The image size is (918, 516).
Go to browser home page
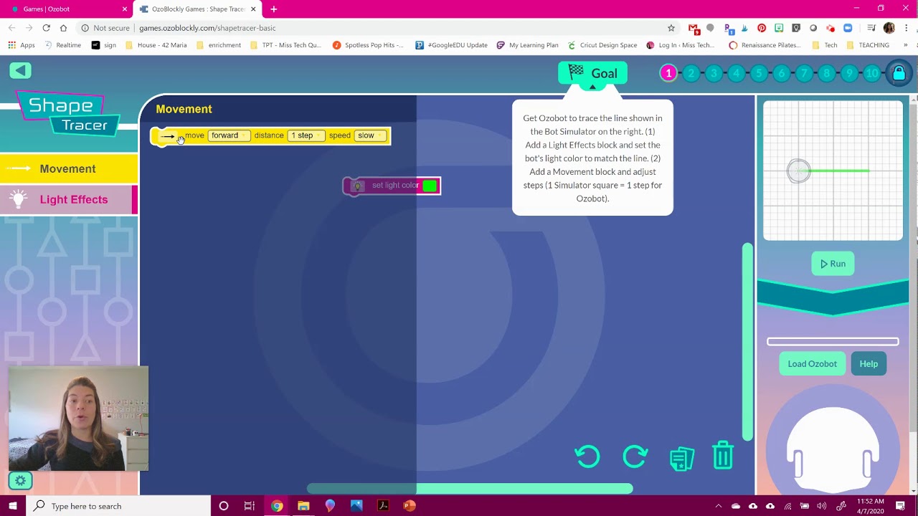click(63, 28)
